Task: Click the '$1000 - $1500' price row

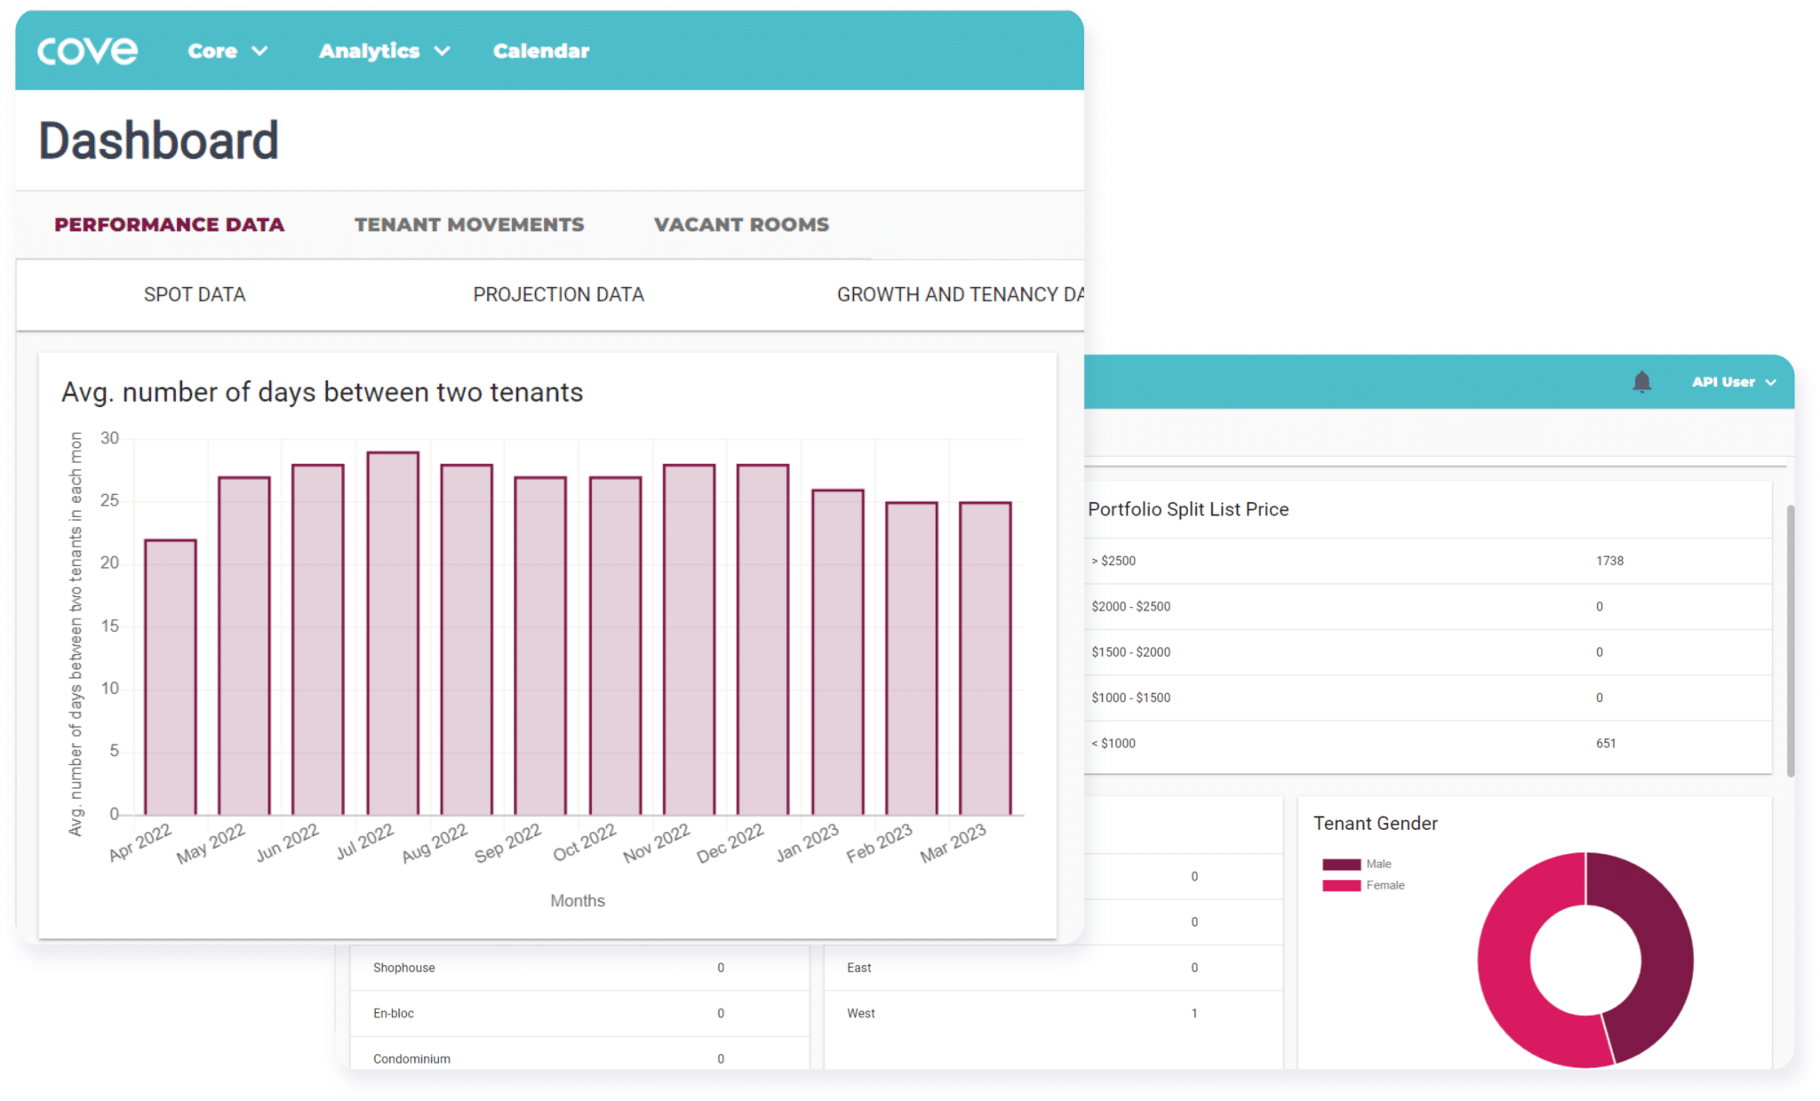Action: 1428,698
